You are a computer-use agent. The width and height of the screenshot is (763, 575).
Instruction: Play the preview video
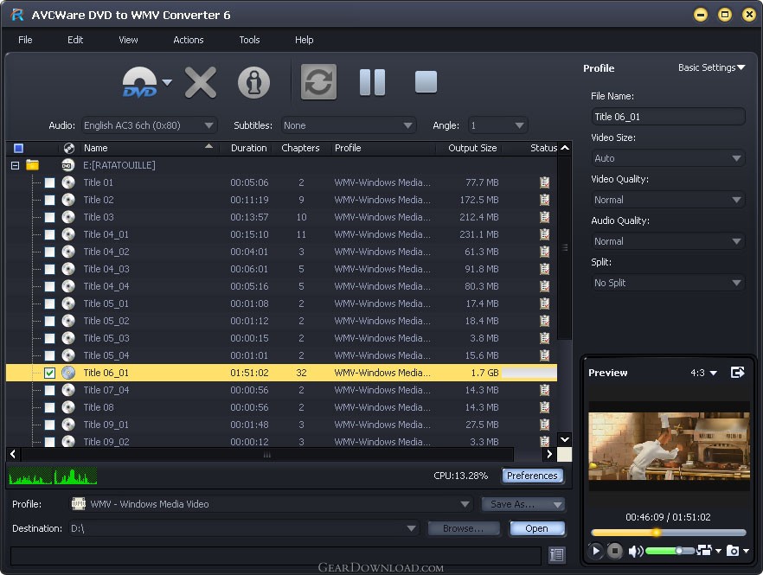pos(595,551)
